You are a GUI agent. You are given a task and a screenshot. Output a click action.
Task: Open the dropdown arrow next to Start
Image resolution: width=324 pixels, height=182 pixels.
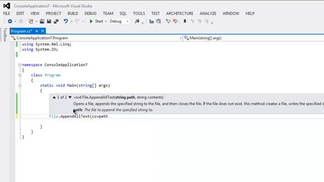click(x=106, y=21)
